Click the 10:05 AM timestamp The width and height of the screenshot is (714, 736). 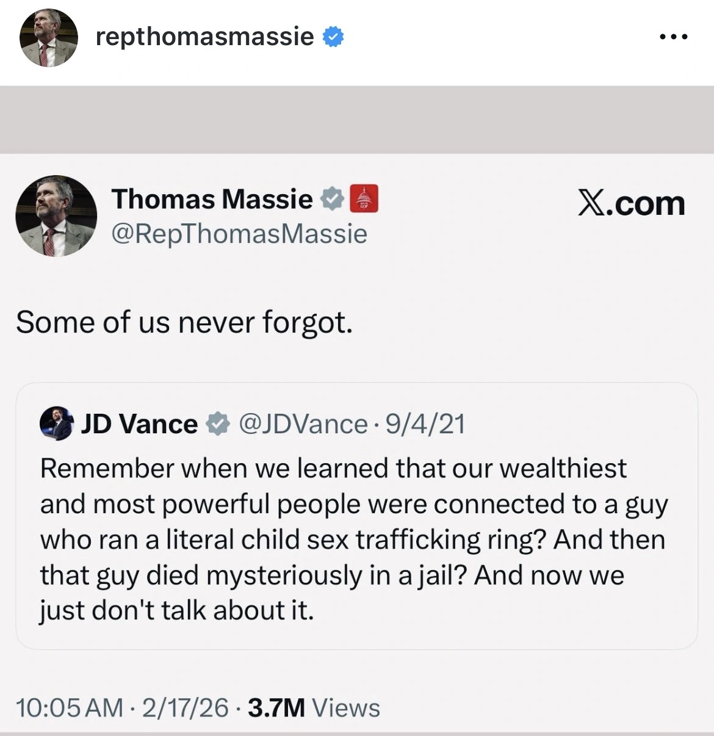pos(69,708)
